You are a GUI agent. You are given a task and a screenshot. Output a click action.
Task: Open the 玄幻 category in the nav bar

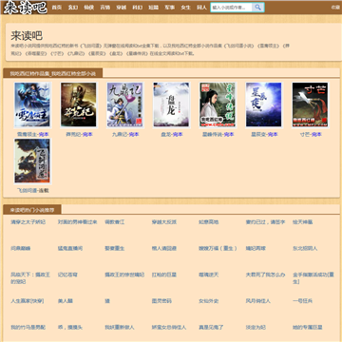pos(73,8)
